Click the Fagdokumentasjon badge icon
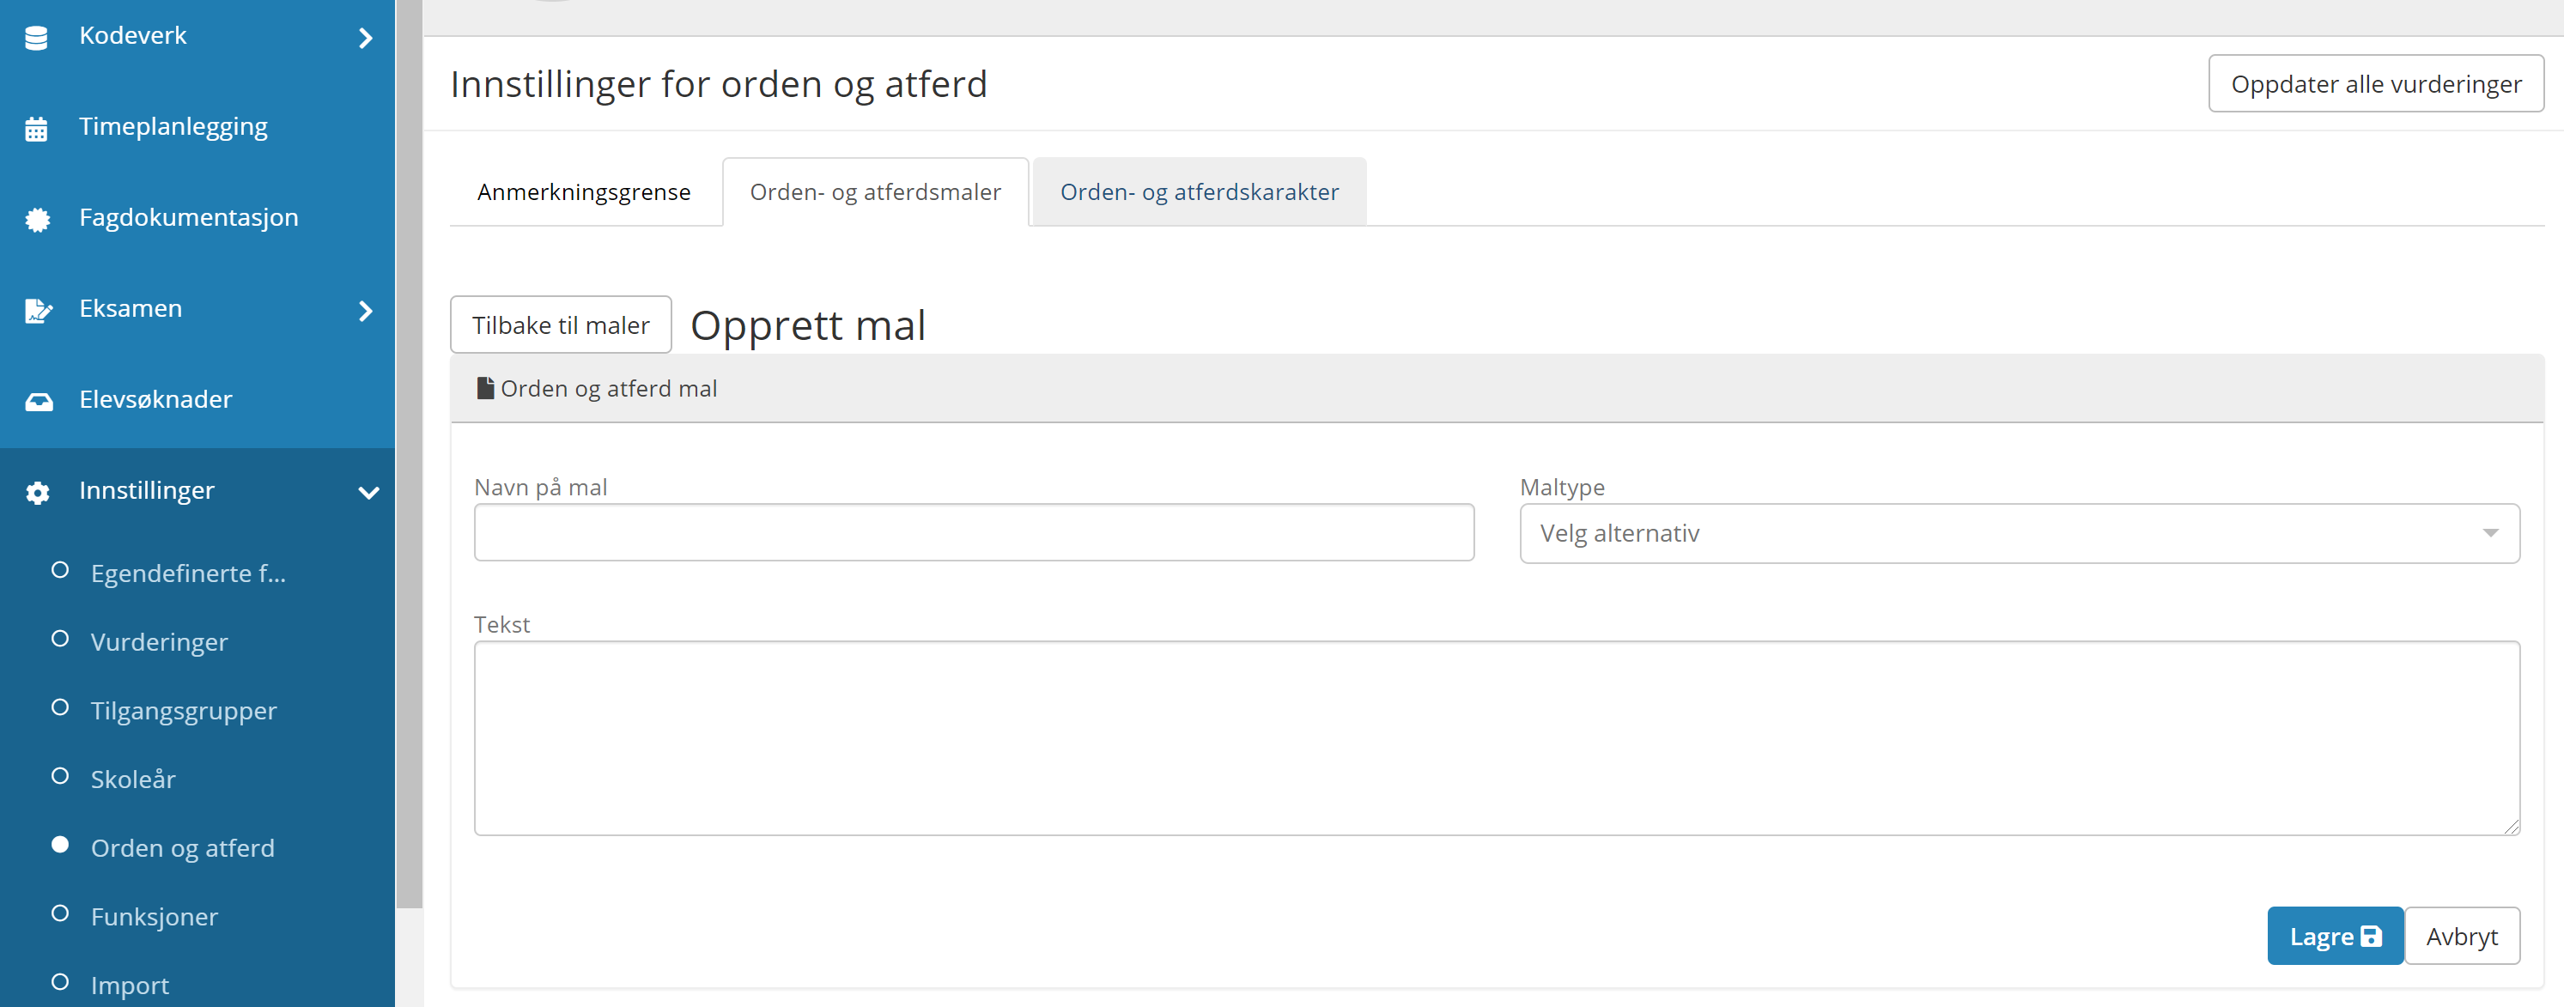Image resolution: width=2564 pixels, height=1007 pixels. coord(38,220)
